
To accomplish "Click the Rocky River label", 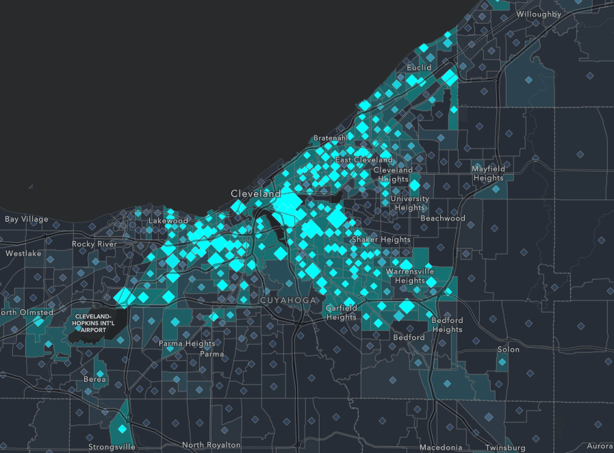I will [94, 244].
